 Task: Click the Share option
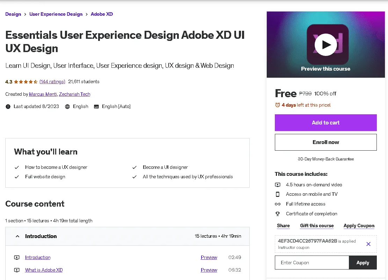(283, 226)
